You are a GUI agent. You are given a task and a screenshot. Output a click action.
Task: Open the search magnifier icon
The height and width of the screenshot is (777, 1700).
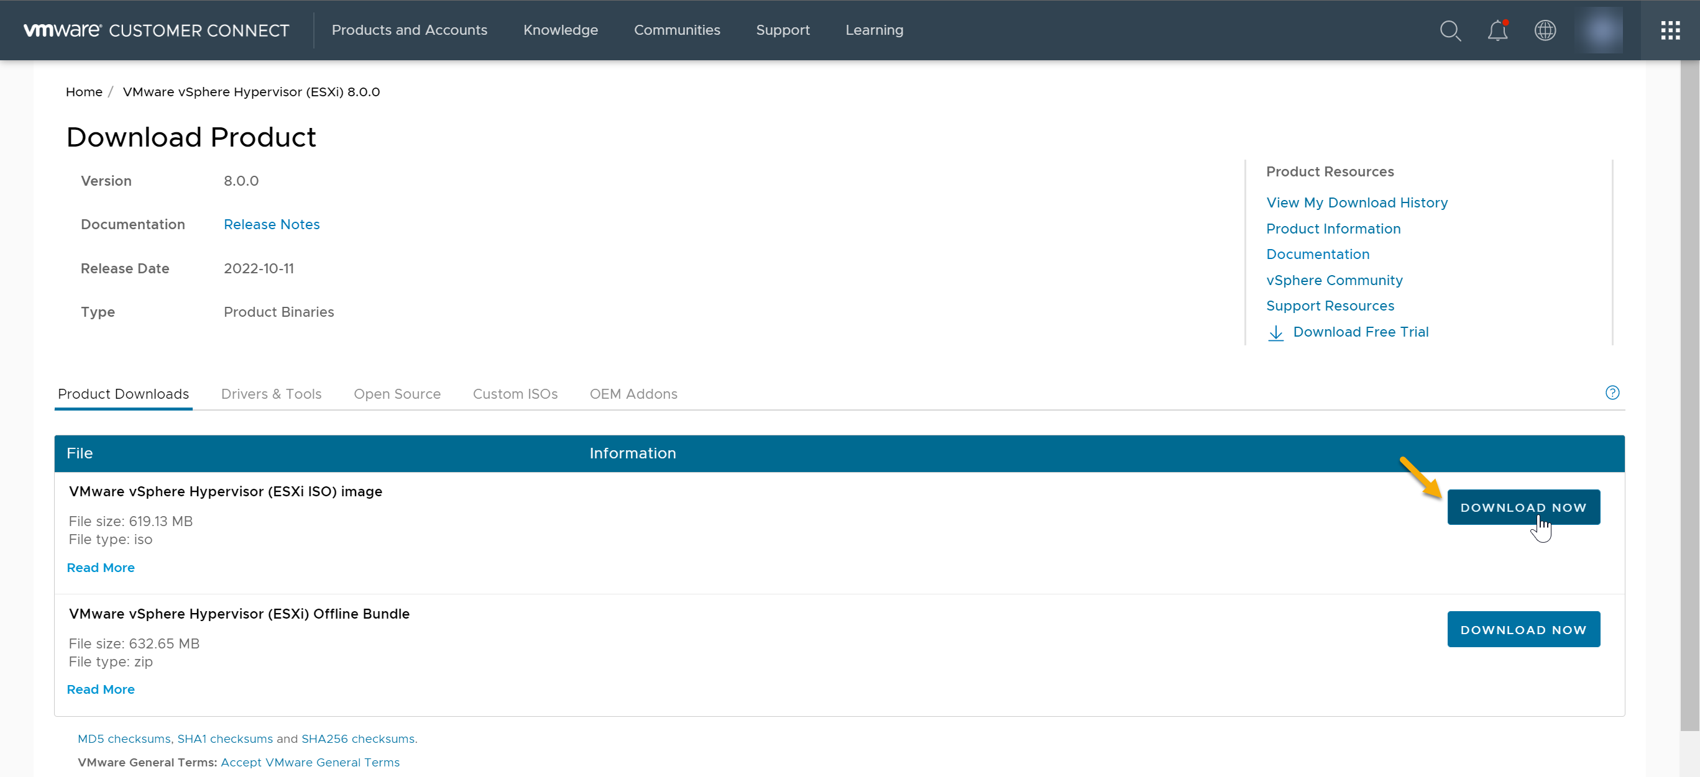click(1450, 30)
